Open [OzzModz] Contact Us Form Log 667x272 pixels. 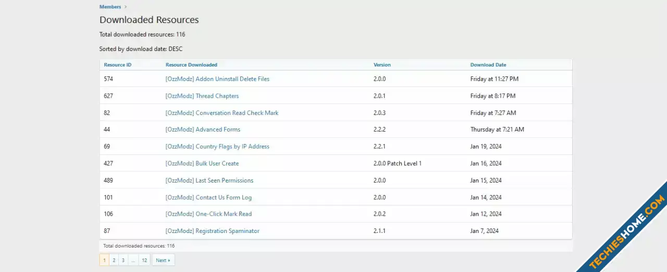click(208, 197)
